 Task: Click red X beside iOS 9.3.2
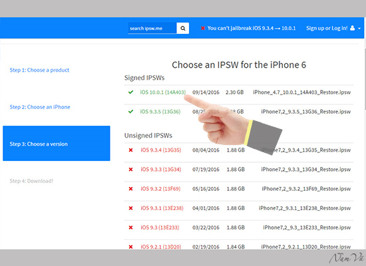[130, 189]
